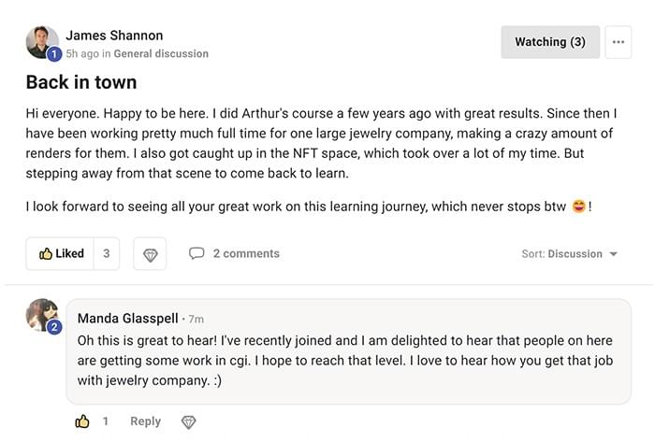This screenshot has width=655, height=442.
Task: View the post's like count of 3
Action: pos(107,253)
